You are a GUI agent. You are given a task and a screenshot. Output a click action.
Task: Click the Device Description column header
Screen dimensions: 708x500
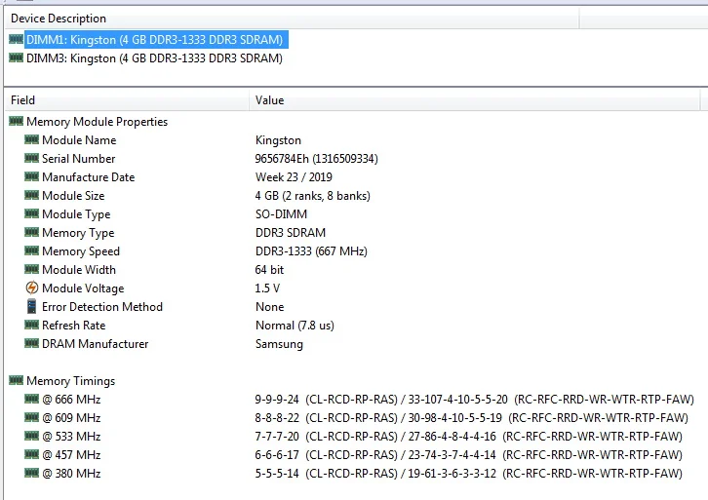coord(292,19)
